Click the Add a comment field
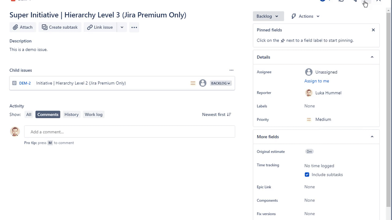The image size is (392, 220). (x=129, y=132)
